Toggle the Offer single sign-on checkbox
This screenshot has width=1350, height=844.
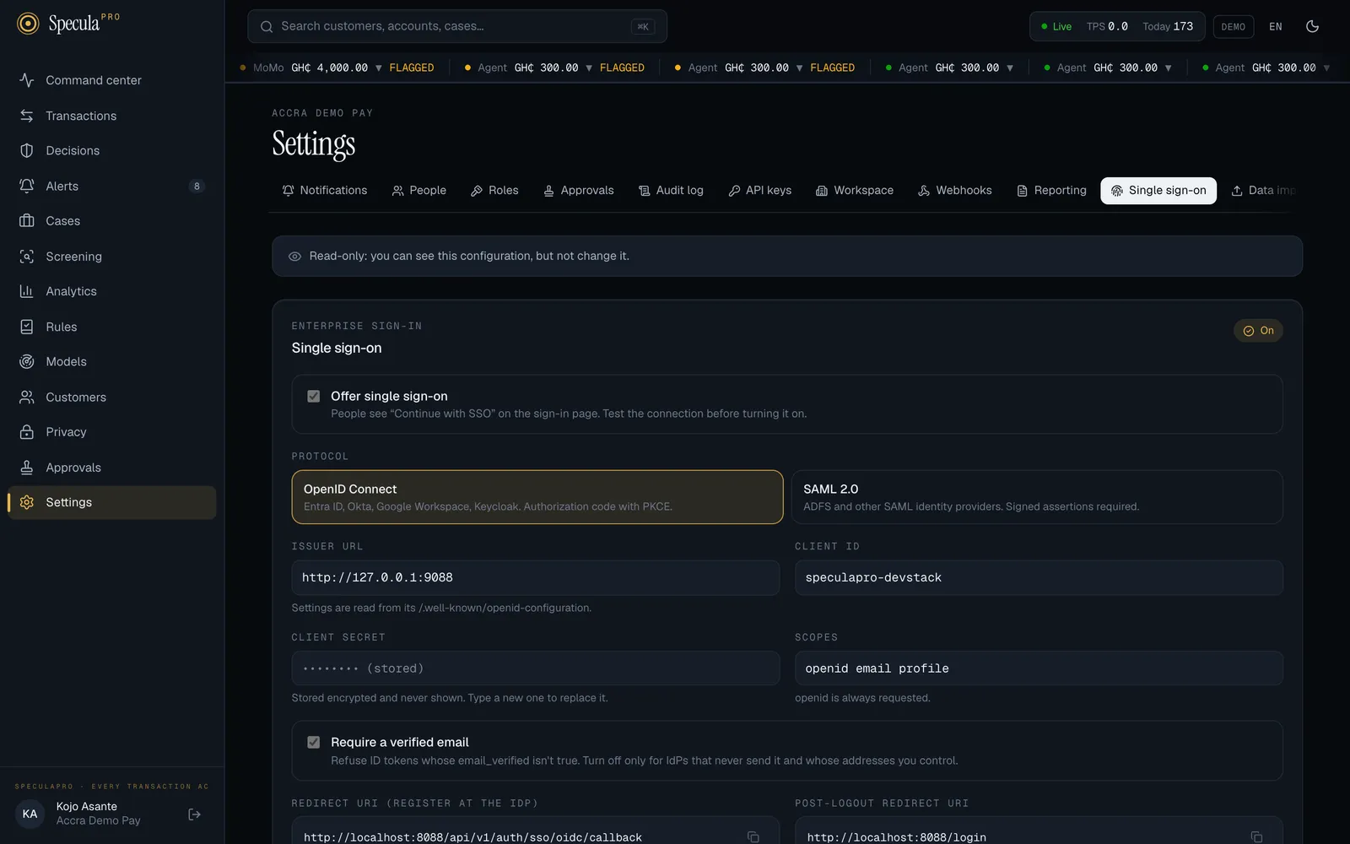tap(314, 396)
